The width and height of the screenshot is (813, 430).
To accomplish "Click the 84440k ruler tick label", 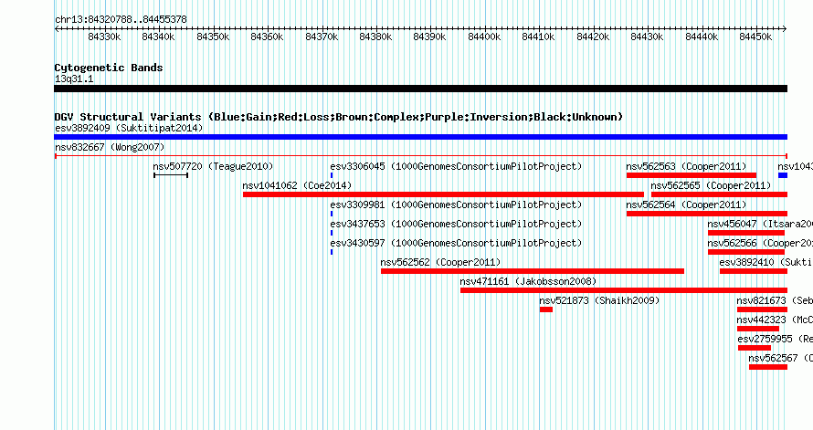I will click(x=702, y=37).
